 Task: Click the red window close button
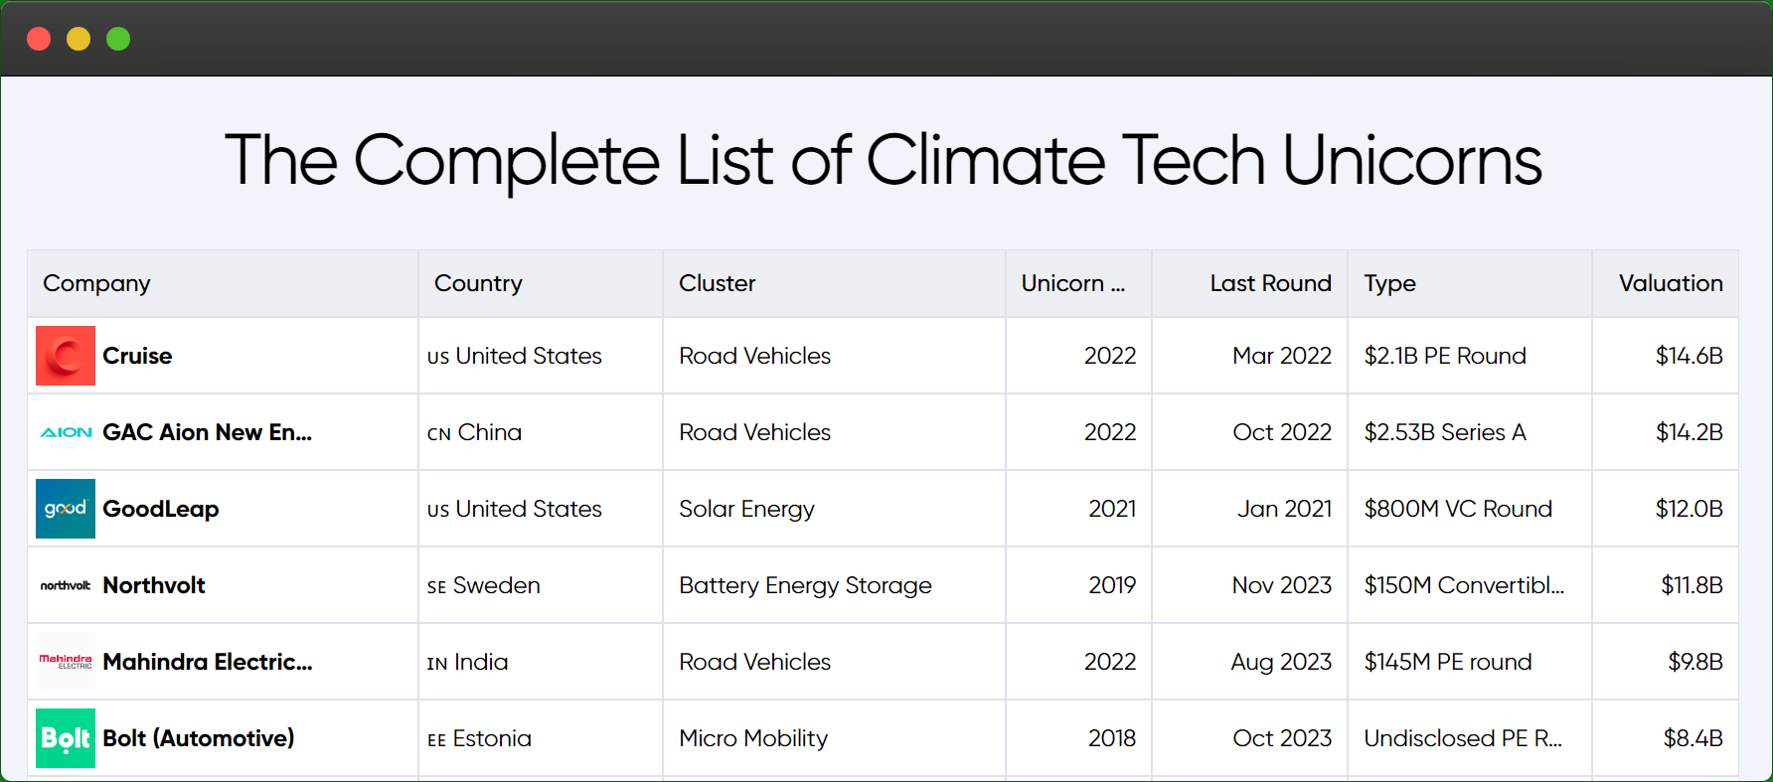(39, 39)
